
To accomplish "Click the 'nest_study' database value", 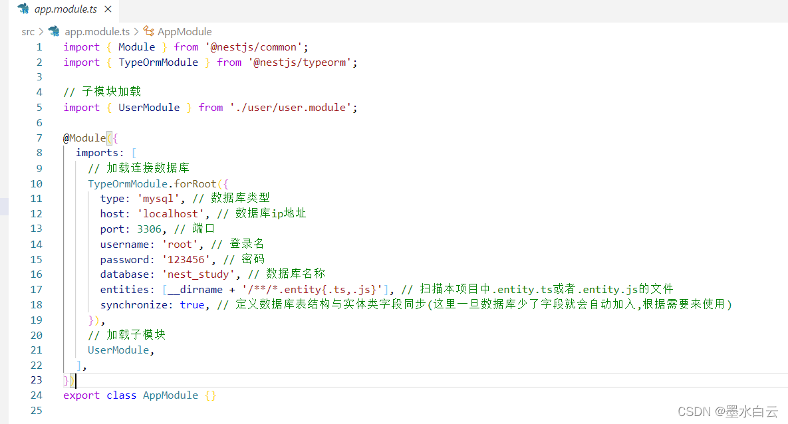I will (198, 274).
